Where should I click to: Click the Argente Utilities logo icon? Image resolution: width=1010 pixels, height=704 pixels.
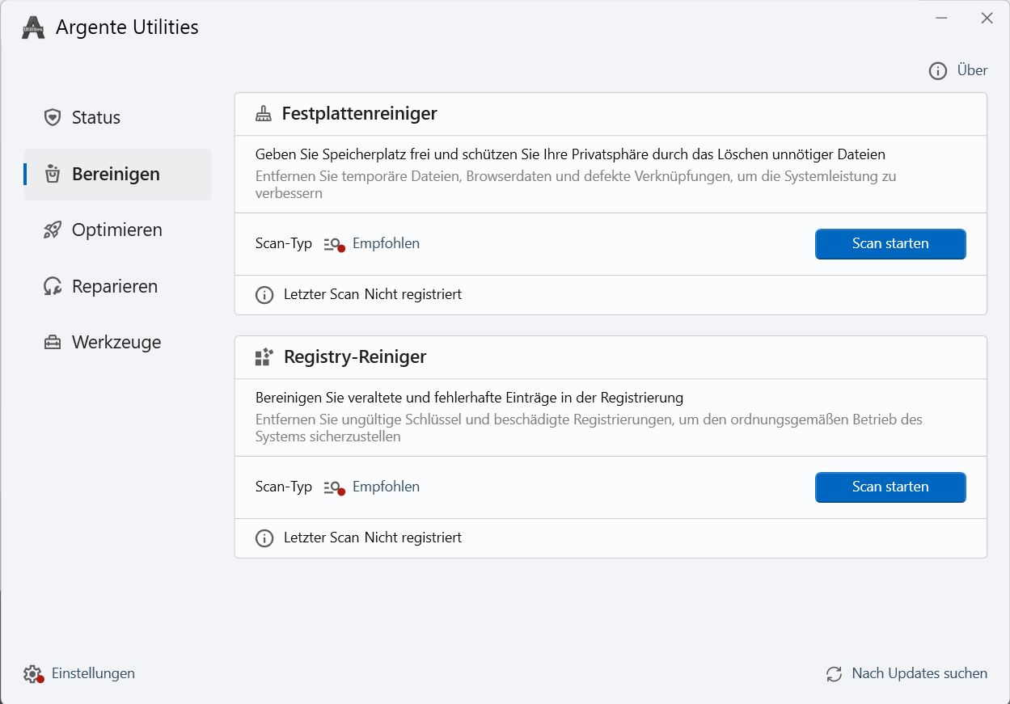pos(33,27)
